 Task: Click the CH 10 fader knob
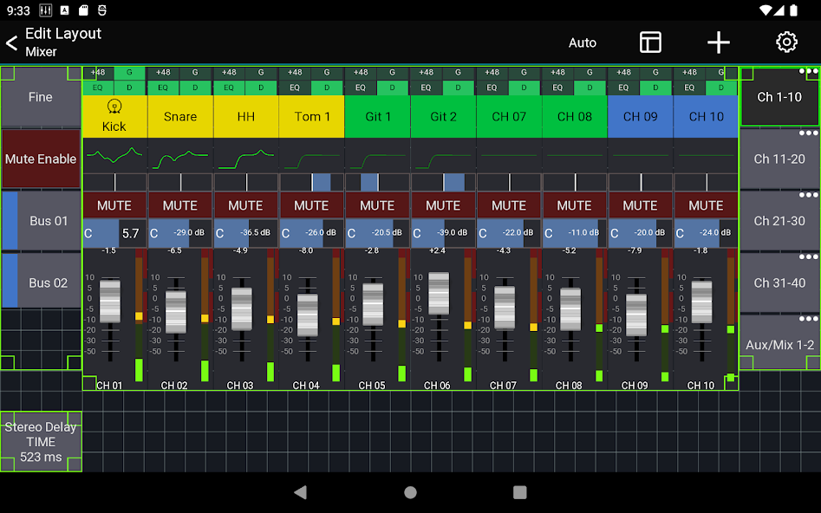(701, 302)
